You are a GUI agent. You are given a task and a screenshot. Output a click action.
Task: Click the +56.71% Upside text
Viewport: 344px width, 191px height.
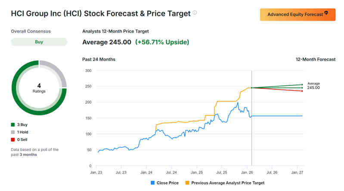[x=162, y=42]
